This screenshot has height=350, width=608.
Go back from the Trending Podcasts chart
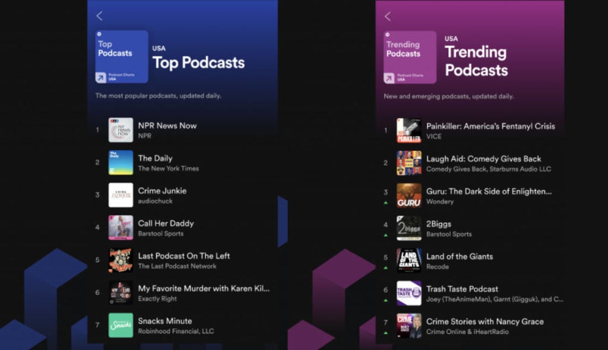(387, 16)
